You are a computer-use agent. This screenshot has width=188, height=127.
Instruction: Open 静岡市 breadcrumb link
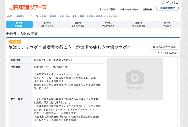[99, 16]
